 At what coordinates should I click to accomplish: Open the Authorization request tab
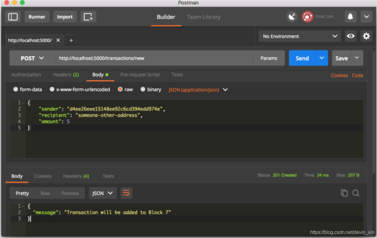point(26,75)
